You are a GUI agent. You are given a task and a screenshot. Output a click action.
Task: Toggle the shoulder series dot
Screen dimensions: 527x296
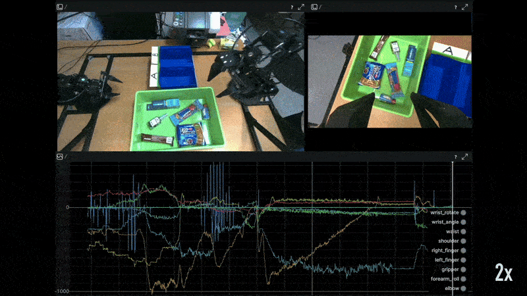(x=464, y=241)
